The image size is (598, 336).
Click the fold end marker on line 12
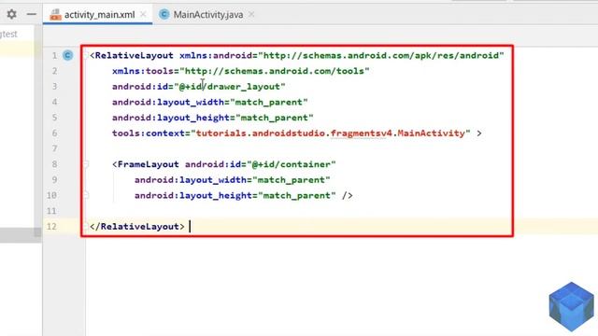click(x=86, y=226)
